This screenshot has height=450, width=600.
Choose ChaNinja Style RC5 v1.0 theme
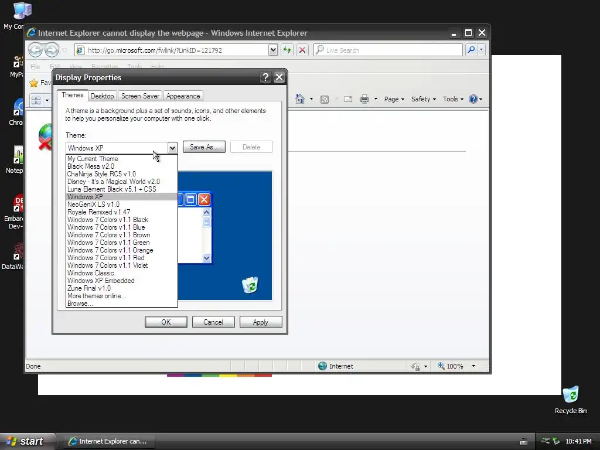[122, 174]
